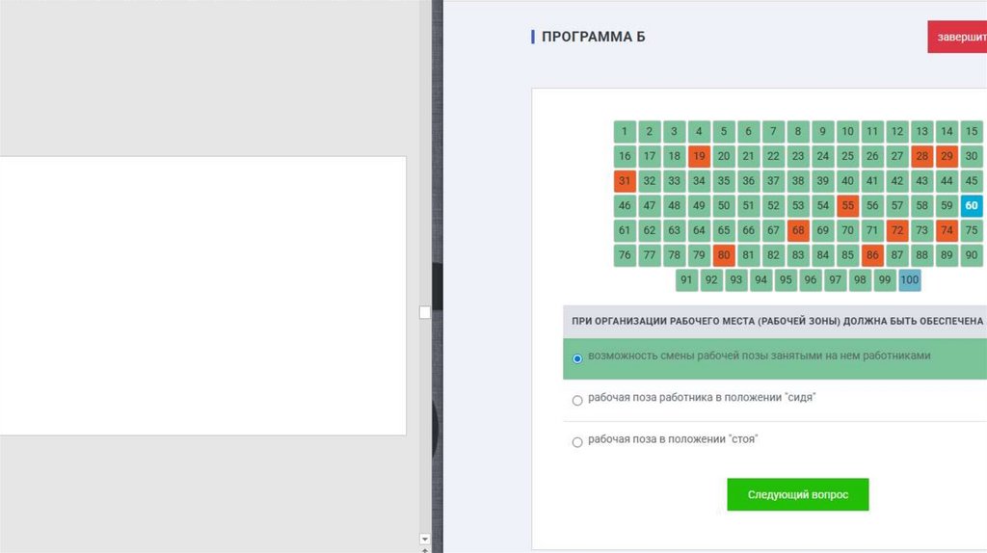Screen dimensions: 987x553
Task: Pick the "стоя" answer option
Action: [577, 442]
